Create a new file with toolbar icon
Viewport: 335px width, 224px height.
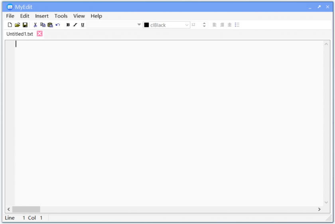click(x=10, y=25)
